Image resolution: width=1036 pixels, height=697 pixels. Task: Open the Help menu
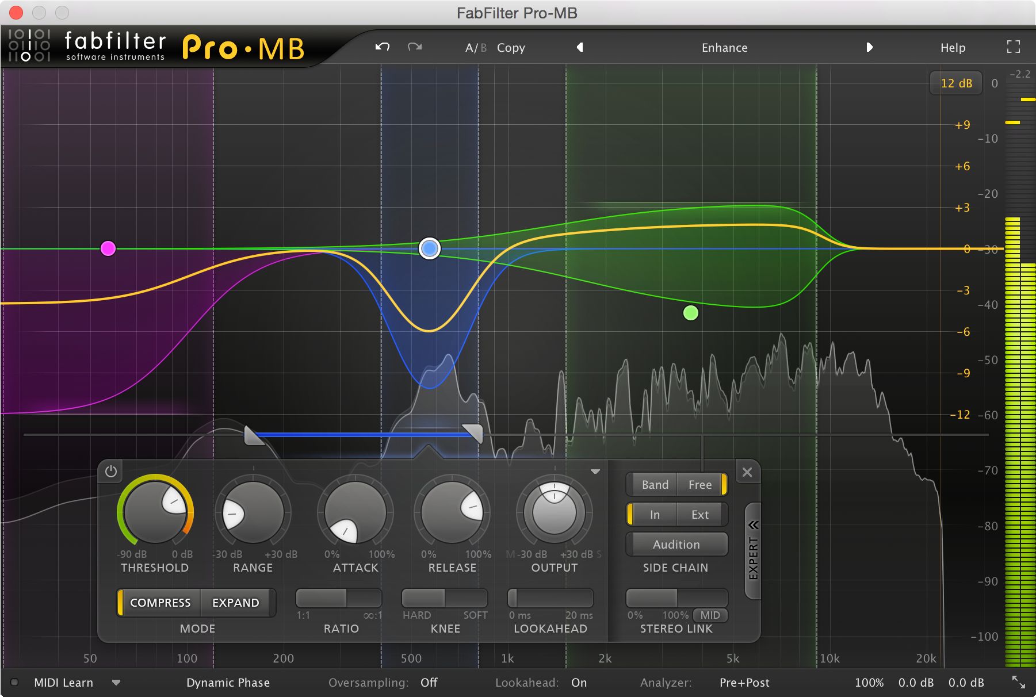953,48
